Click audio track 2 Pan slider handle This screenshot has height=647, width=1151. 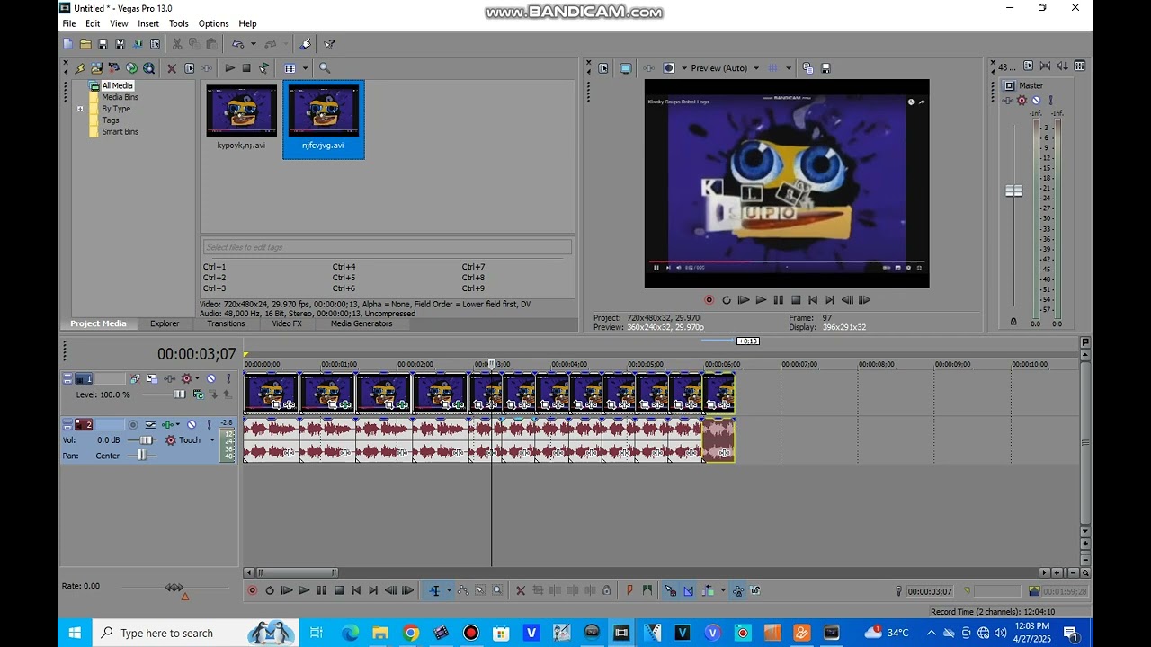(x=142, y=456)
